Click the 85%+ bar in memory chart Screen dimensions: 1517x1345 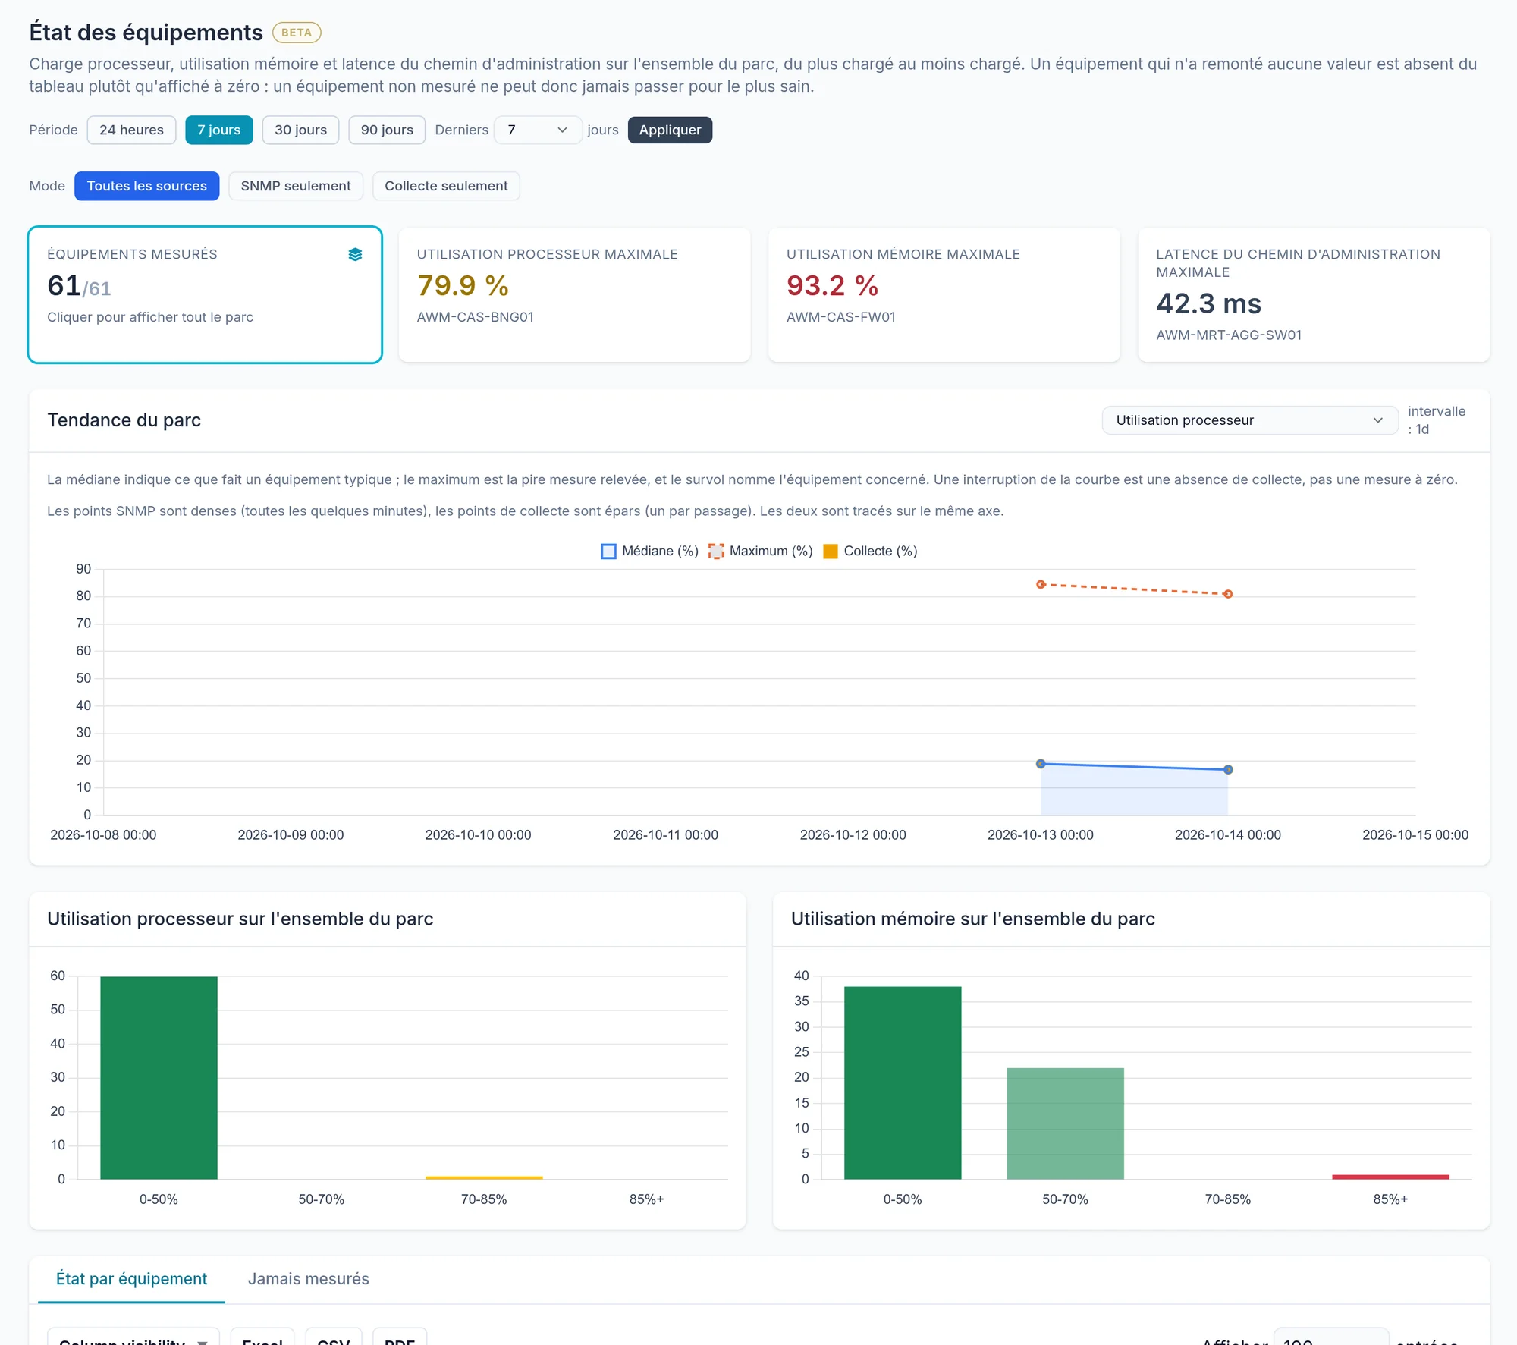click(1390, 1177)
